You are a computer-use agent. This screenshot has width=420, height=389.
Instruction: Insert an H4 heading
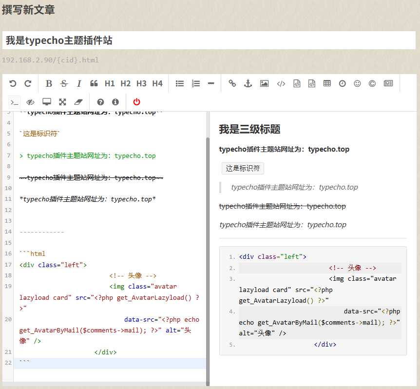(157, 83)
